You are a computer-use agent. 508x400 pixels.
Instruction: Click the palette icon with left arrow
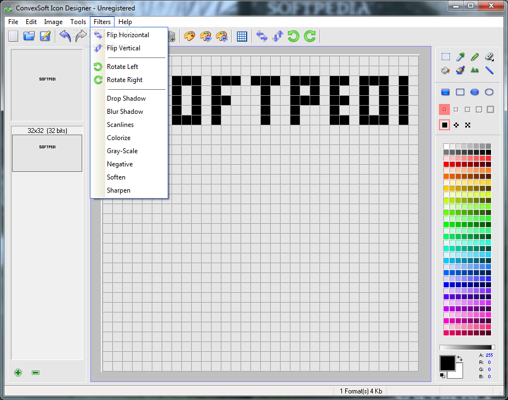pyautogui.click(x=222, y=36)
